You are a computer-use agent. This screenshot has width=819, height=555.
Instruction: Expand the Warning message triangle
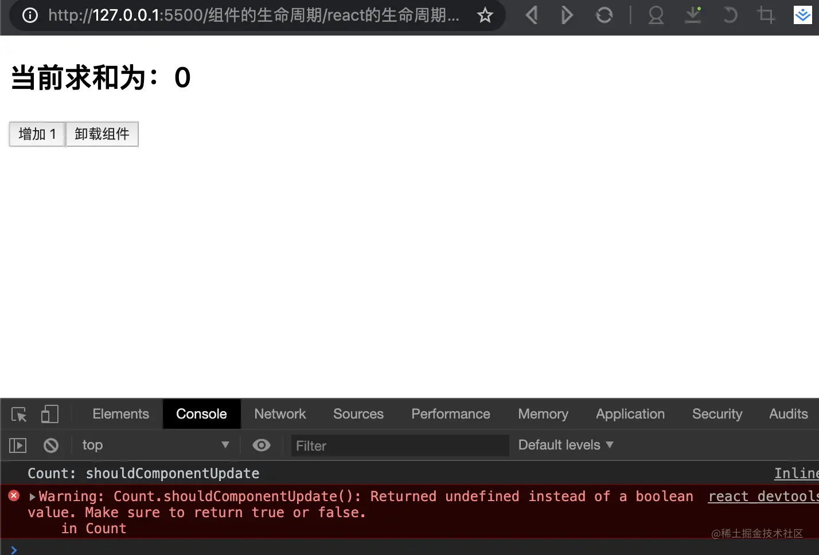(x=33, y=497)
